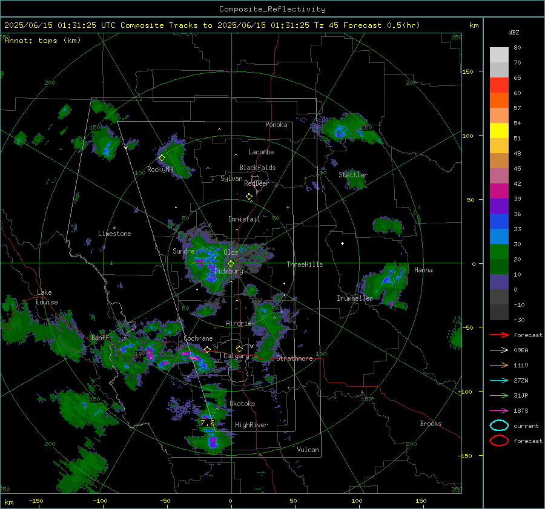This screenshot has width=545, height=509.
Task: Click the Airdrie city label
Action: (239, 323)
